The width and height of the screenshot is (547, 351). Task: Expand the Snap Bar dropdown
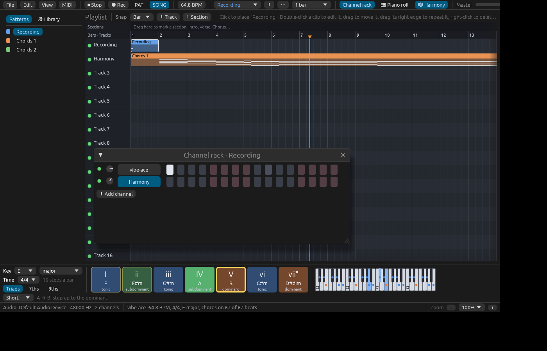[x=141, y=17]
